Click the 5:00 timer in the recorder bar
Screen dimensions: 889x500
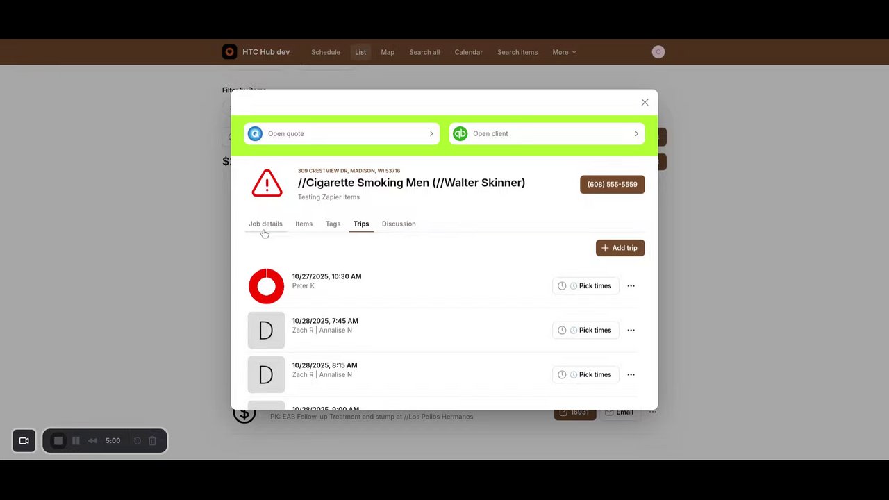(x=113, y=441)
